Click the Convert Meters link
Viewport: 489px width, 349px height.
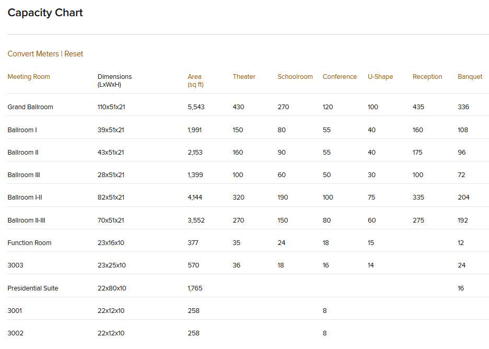pyautogui.click(x=33, y=54)
